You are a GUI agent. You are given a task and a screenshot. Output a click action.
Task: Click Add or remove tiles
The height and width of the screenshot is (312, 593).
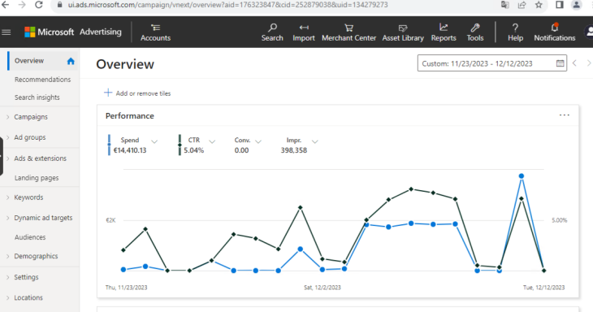(137, 93)
